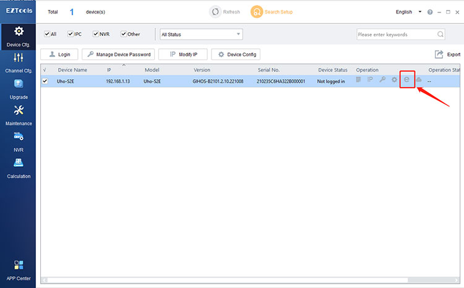Image resolution: width=464 pixels, height=288 pixels.
Task: Open the Channel Cfg. sidebar section
Action: tap(19, 62)
